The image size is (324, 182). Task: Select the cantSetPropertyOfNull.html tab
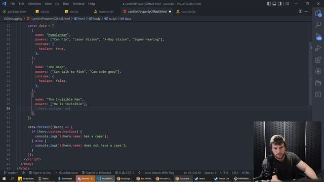(x=147, y=12)
